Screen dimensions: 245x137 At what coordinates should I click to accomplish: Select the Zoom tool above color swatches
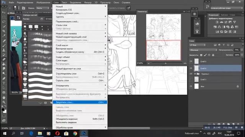tap(4, 102)
